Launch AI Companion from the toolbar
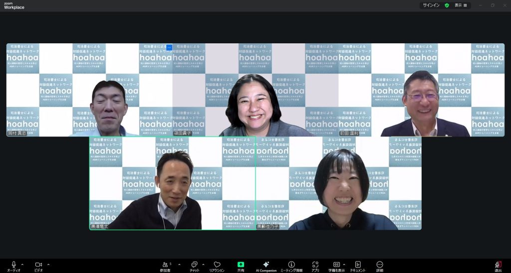Viewport: 511px width, 273px height. (x=266, y=266)
